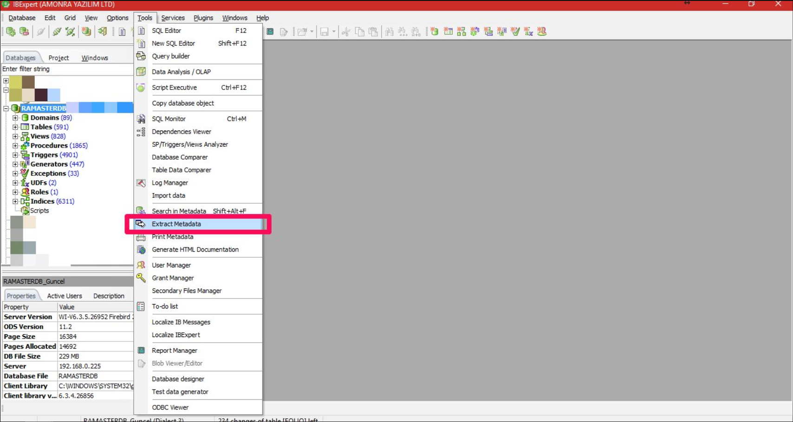Click the New Exception checkmark icon
Screen dimensions: 793x422
[x=515, y=32]
